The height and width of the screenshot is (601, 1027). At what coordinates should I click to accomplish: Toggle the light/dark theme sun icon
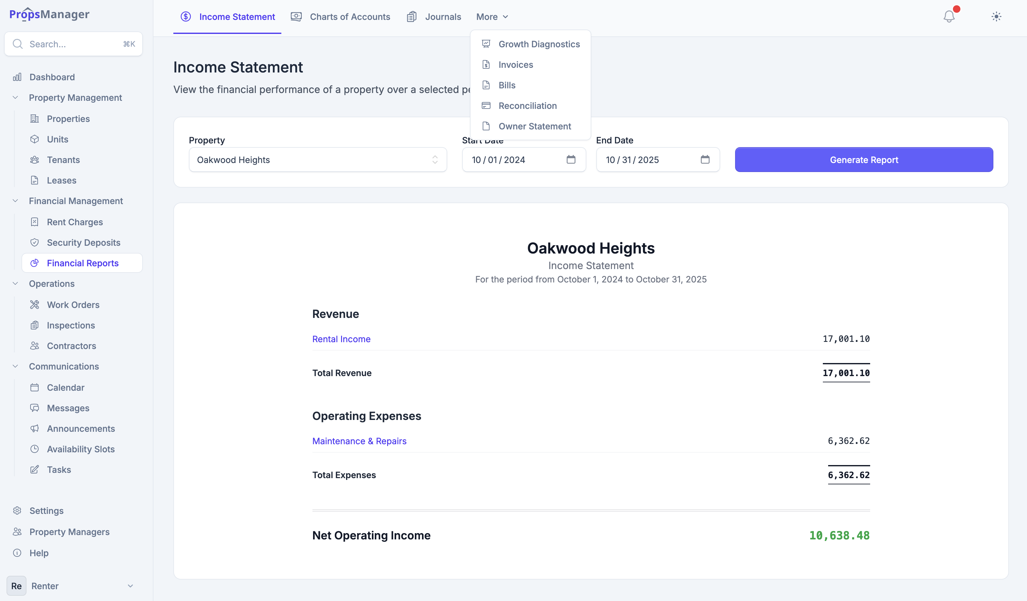996,17
